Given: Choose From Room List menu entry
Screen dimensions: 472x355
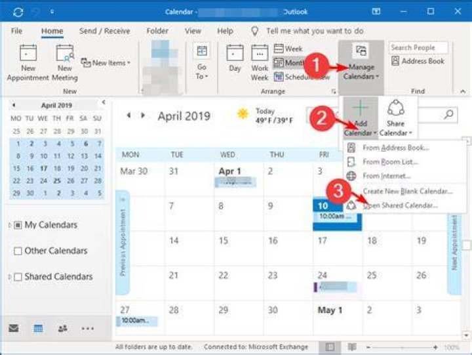Looking at the screenshot, I should (390, 162).
